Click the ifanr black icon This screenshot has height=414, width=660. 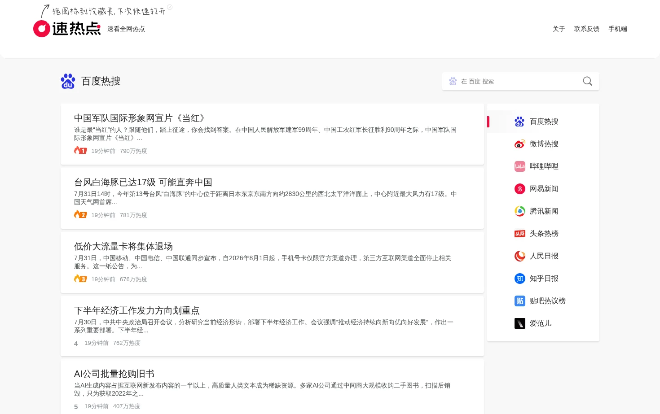pyautogui.click(x=519, y=323)
